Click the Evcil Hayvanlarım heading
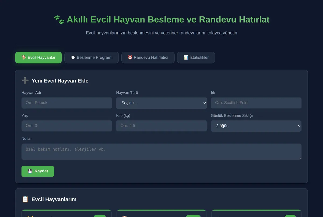The width and height of the screenshot is (323, 217). pyautogui.click(x=54, y=199)
